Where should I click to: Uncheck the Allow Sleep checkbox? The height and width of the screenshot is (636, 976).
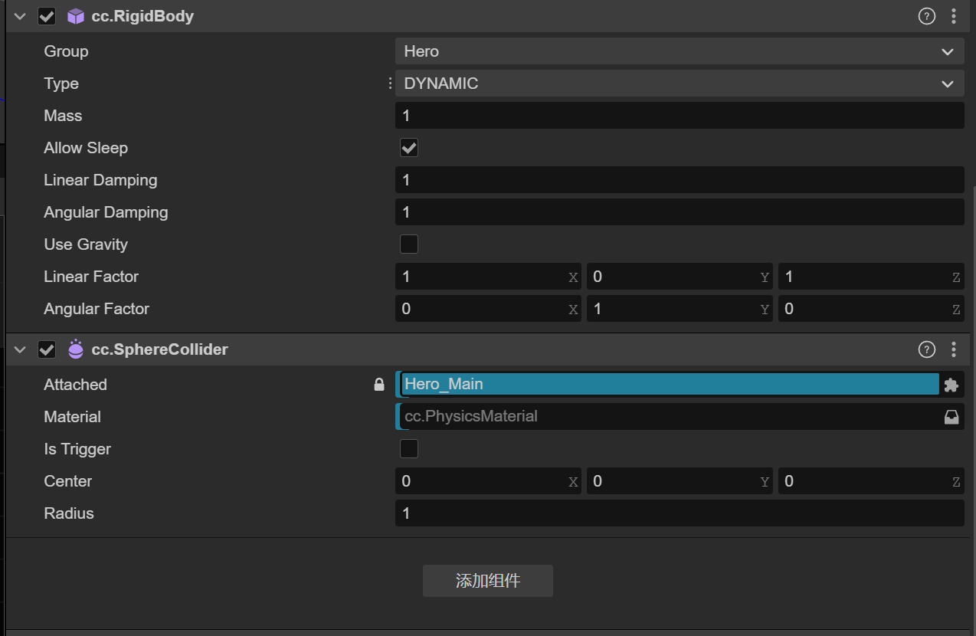click(409, 148)
